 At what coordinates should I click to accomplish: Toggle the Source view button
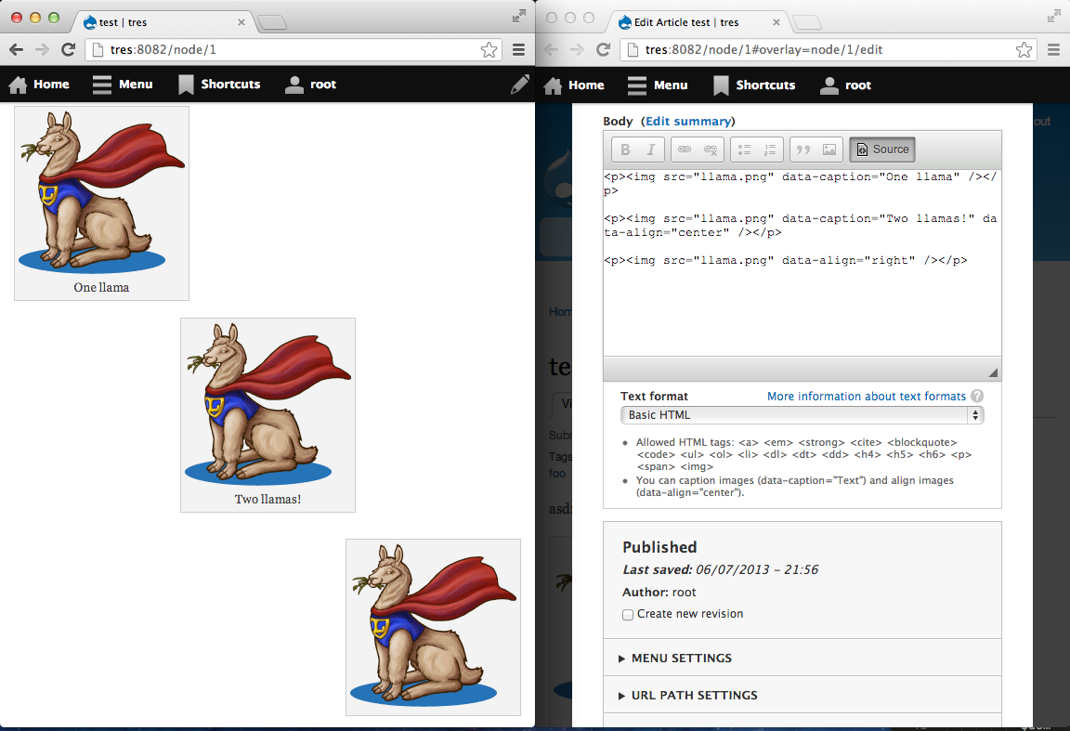(x=882, y=150)
